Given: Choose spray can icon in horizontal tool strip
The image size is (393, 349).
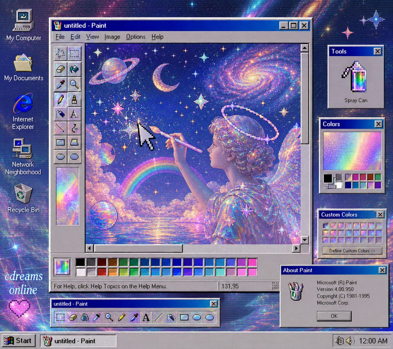Looking at the screenshot, I should (x=171, y=317).
